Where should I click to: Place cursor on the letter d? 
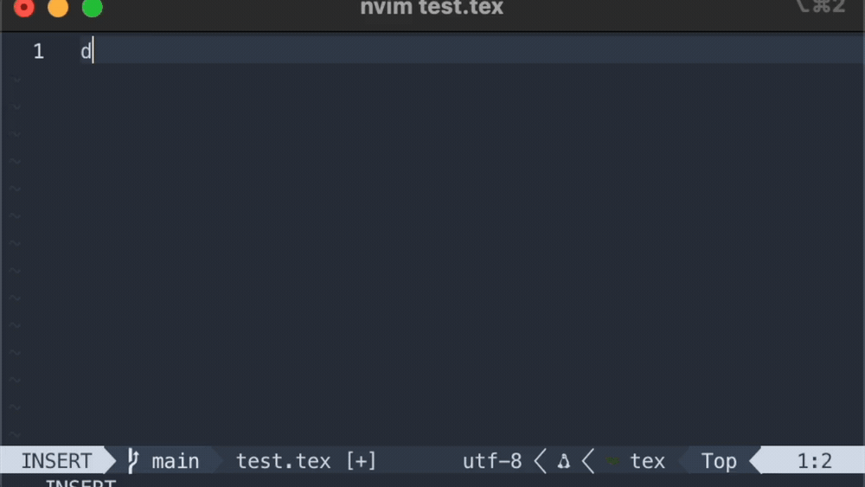tap(86, 51)
